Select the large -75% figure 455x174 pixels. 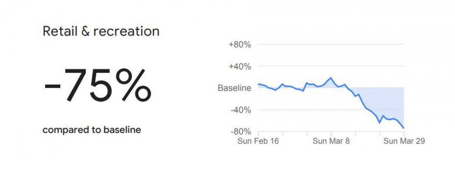97,85
